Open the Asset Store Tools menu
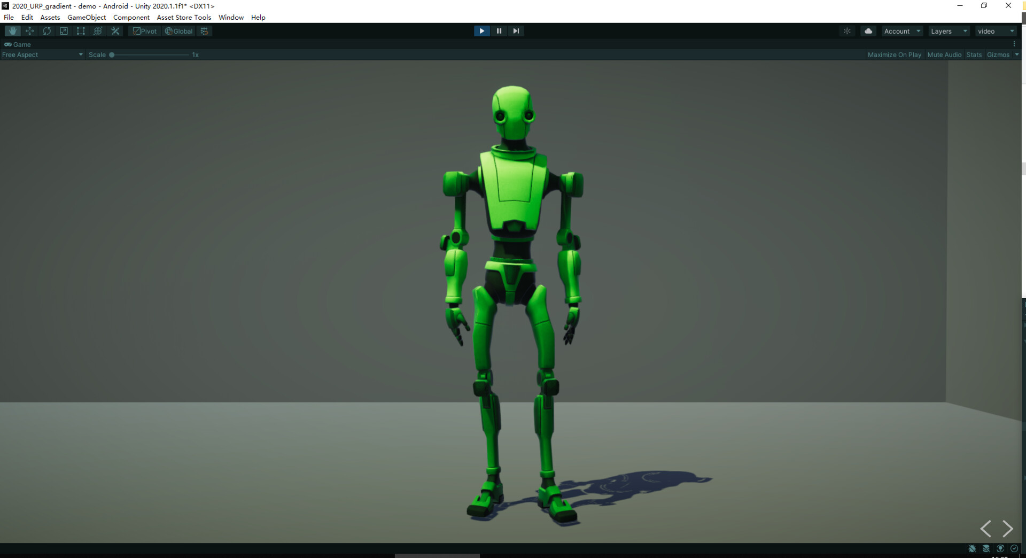 tap(183, 17)
